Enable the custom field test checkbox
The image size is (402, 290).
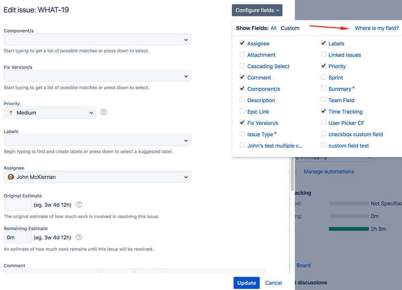tap(324, 145)
